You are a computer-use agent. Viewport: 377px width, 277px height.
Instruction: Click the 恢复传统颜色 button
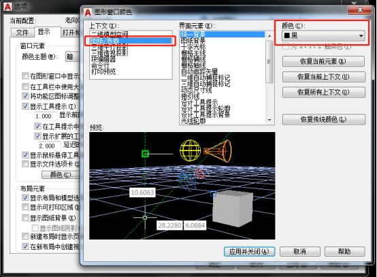324,120
